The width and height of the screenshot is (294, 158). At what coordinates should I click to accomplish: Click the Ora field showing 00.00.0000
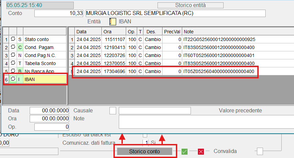pyautogui.click(x=49, y=119)
